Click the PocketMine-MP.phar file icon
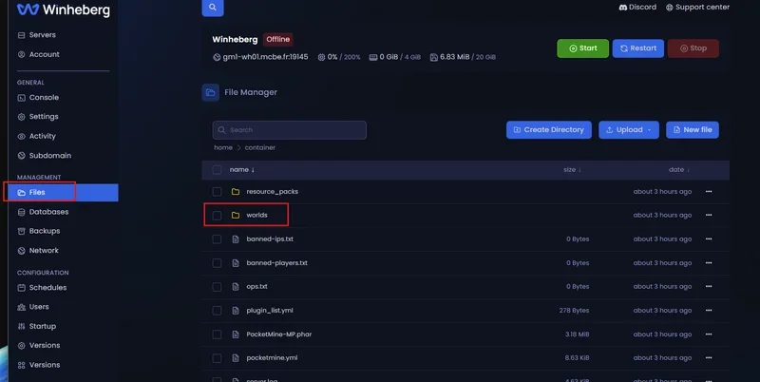Image resolution: width=760 pixels, height=382 pixels. pos(236,334)
